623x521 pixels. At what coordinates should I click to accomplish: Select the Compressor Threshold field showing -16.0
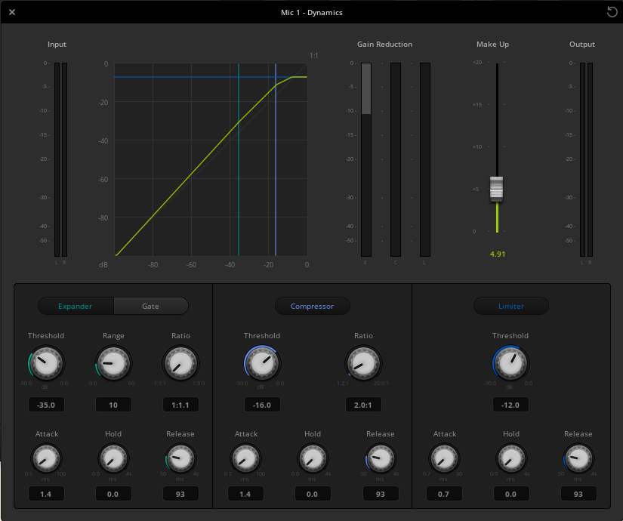point(262,405)
